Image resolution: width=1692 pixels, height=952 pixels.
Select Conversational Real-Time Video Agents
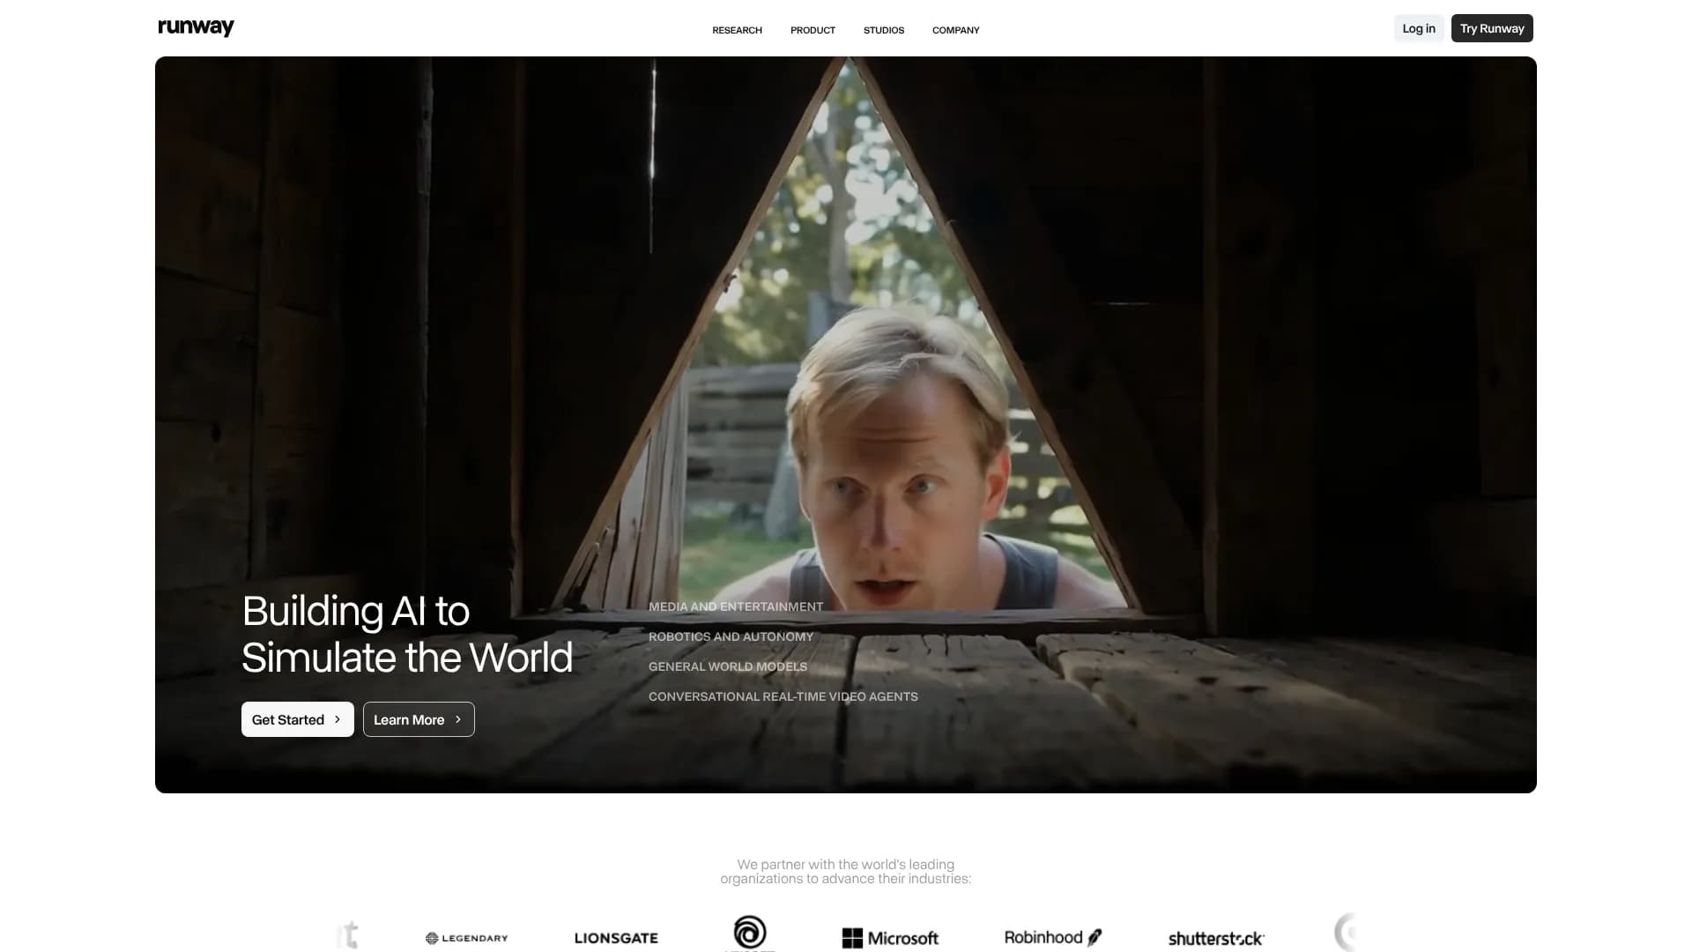[x=783, y=696]
